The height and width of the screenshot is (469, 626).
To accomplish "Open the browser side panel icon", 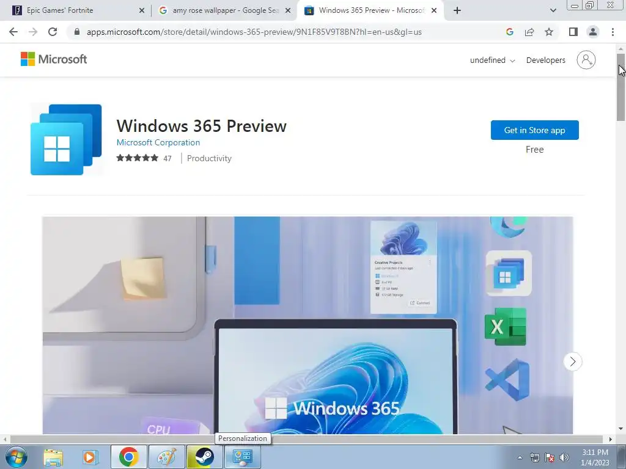I will pos(573,32).
